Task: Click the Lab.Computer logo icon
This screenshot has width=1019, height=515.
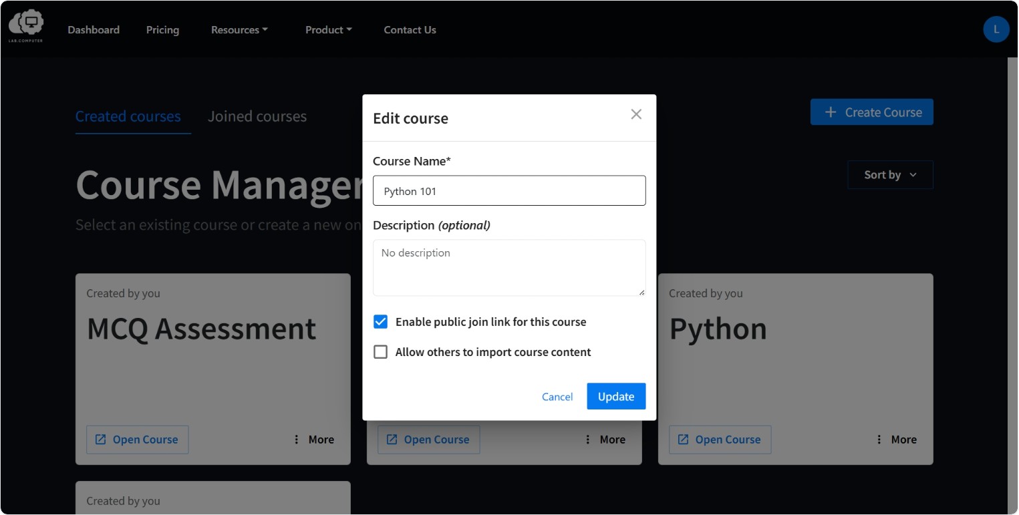Action: pos(25,26)
